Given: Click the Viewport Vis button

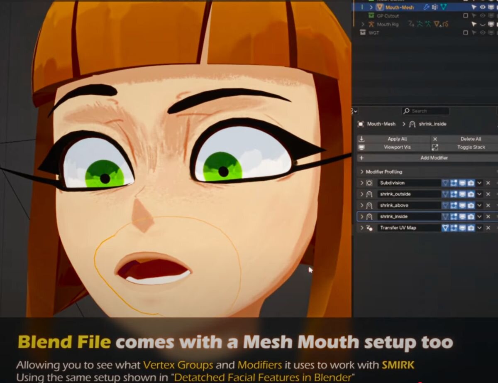Looking at the screenshot, I should (394, 147).
